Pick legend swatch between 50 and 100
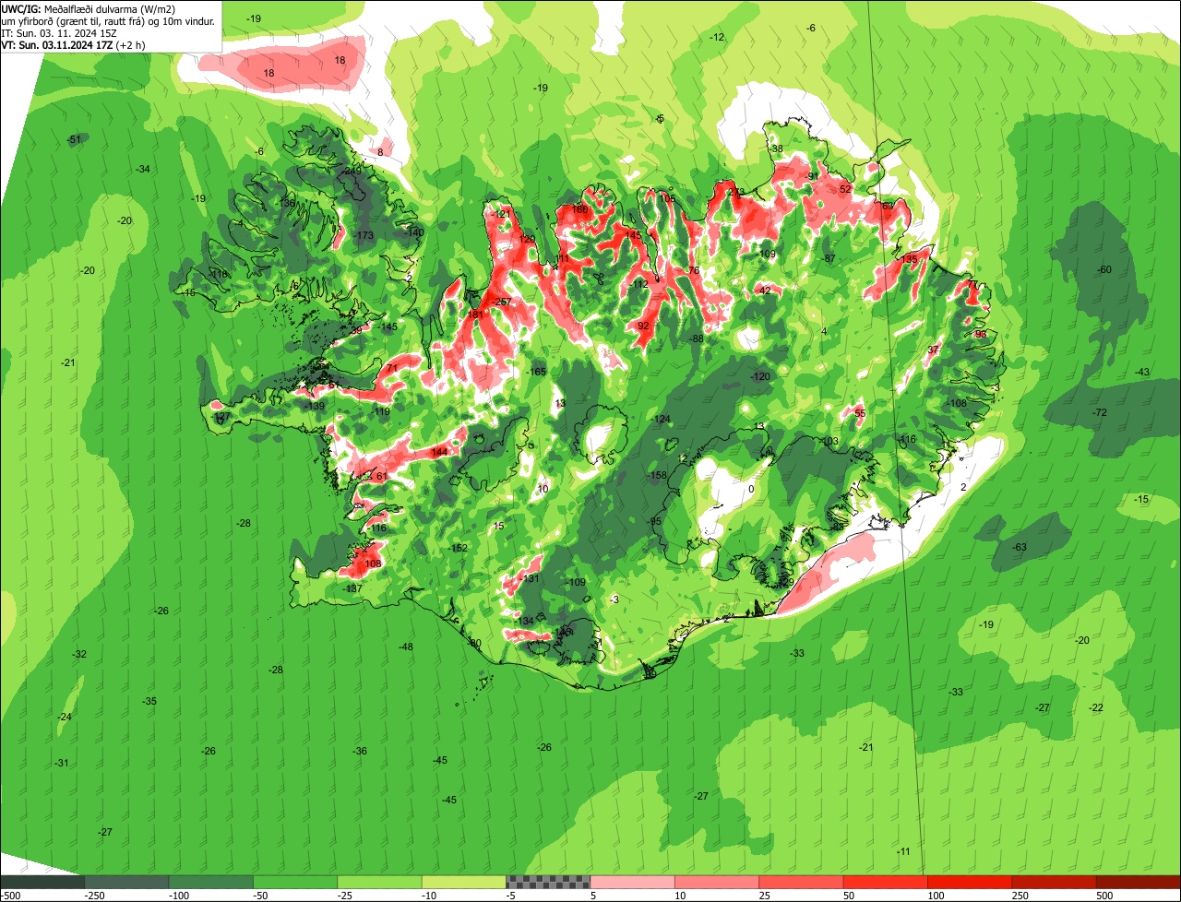The height and width of the screenshot is (902, 1181). [886, 882]
